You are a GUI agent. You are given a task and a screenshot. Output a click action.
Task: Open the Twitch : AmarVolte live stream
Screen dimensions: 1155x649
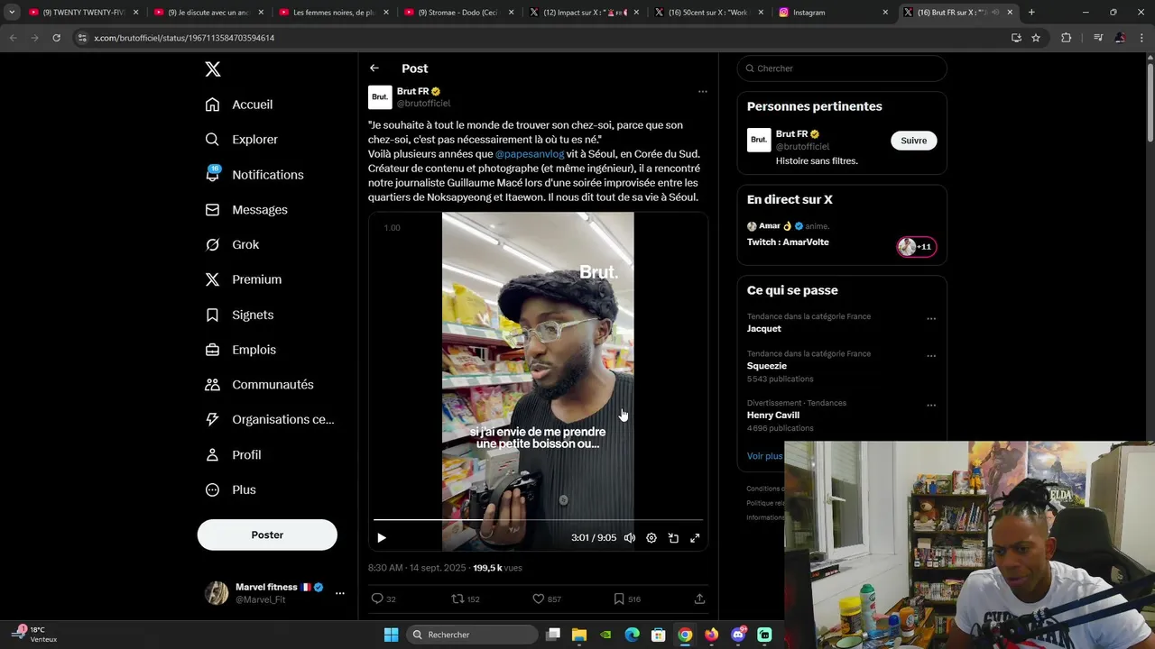[x=788, y=242]
